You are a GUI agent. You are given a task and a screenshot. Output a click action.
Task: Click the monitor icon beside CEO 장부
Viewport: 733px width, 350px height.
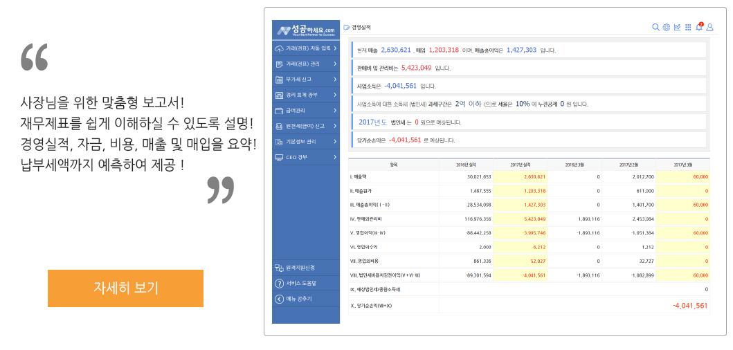279,157
